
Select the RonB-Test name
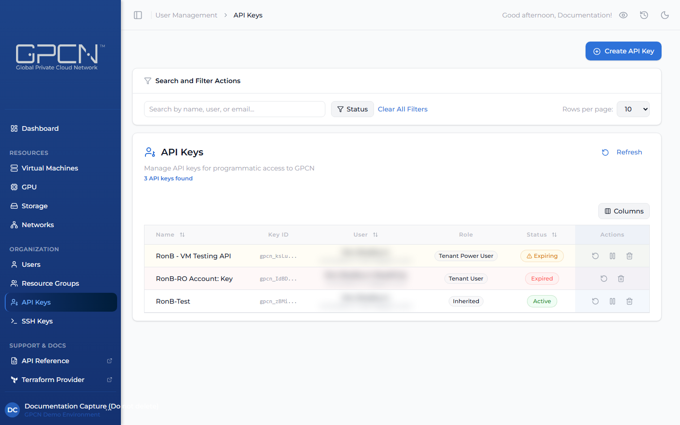point(173,301)
